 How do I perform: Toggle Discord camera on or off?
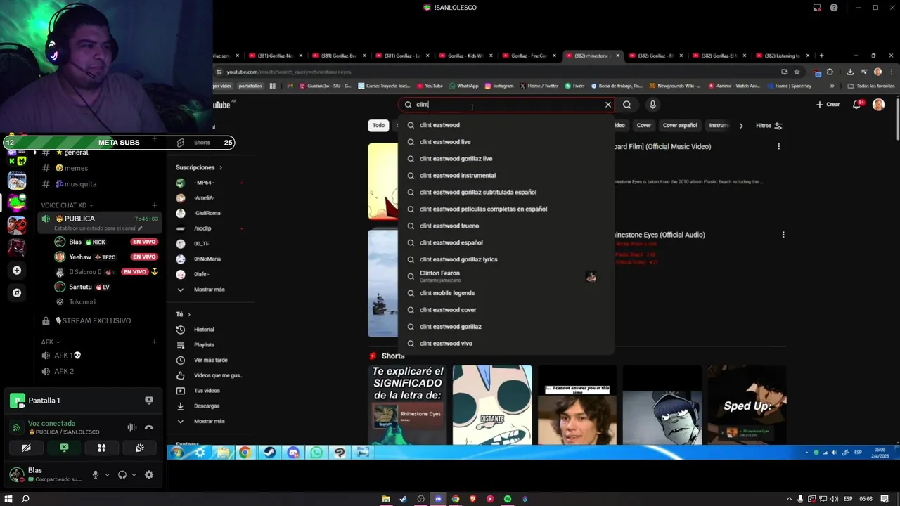[x=26, y=448]
